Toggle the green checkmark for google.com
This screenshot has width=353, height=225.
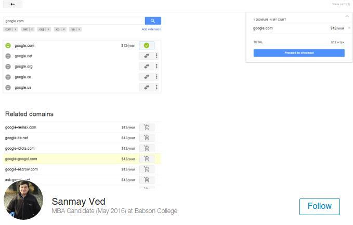pos(147,46)
